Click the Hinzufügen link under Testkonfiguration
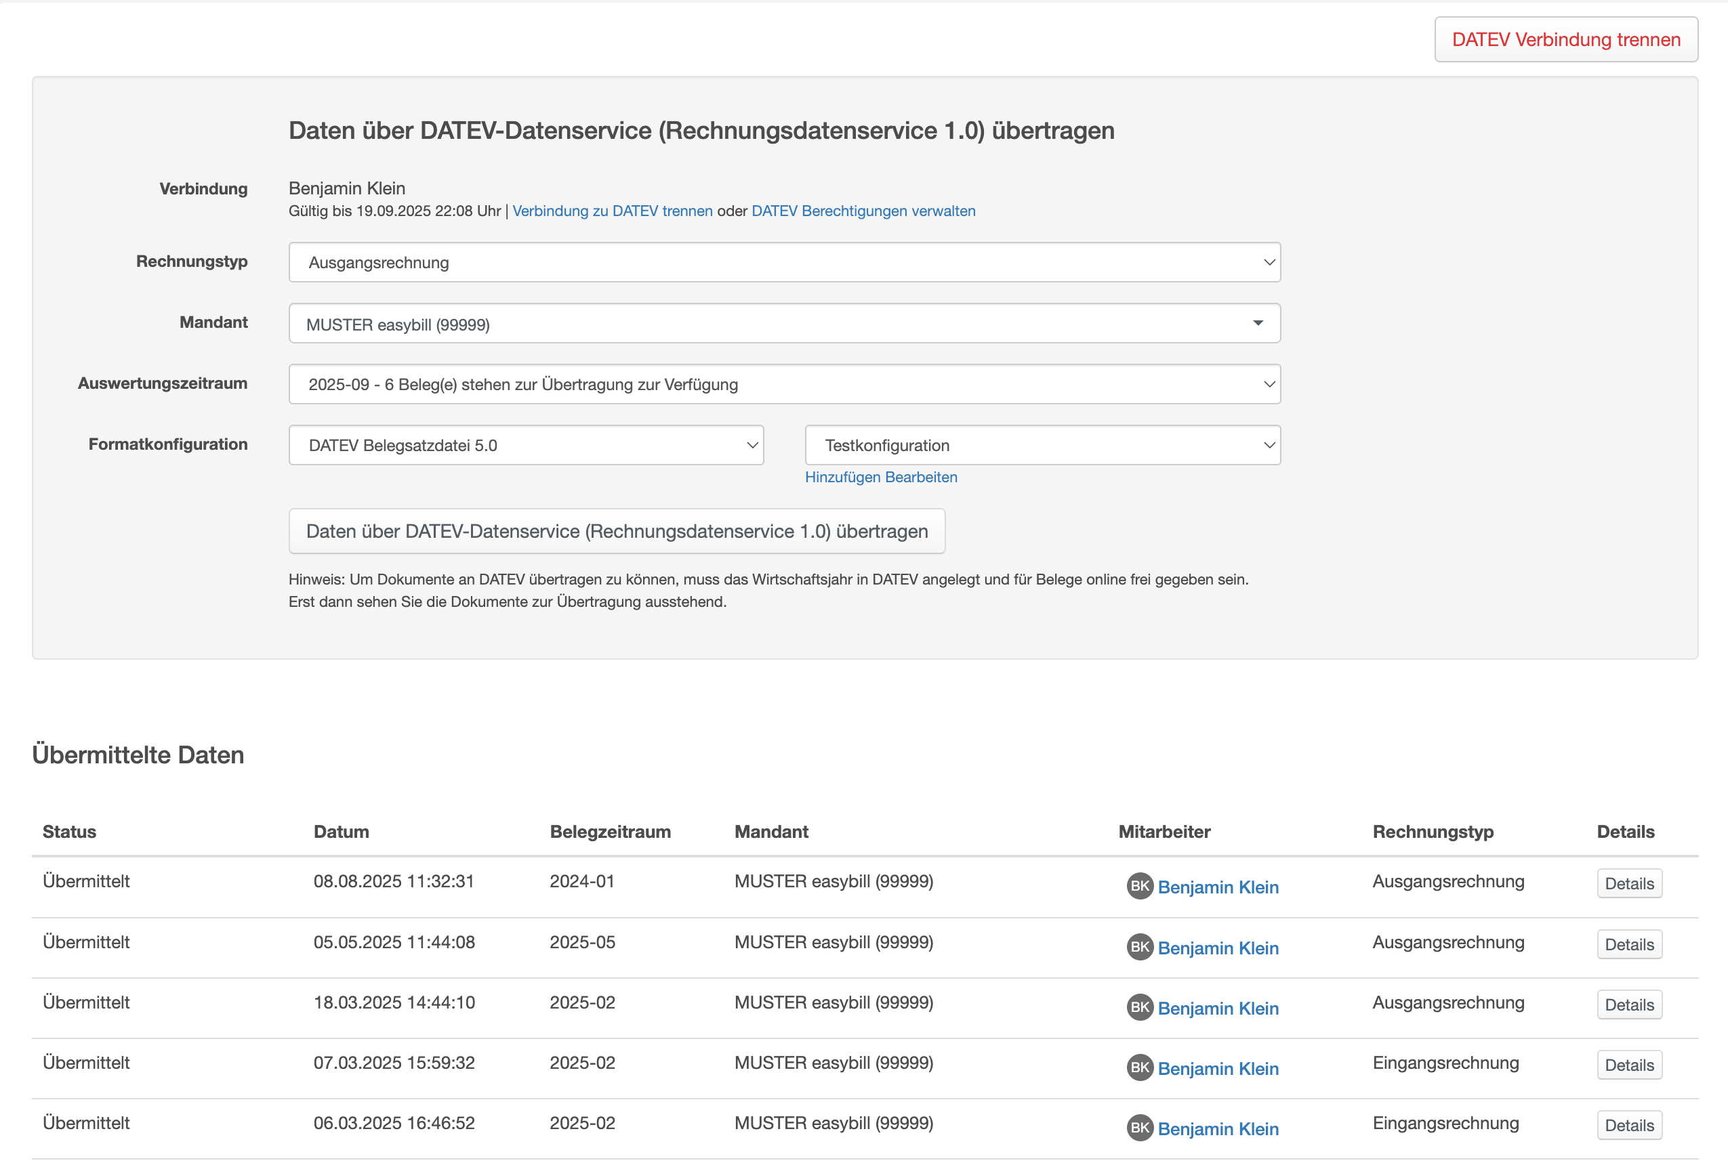This screenshot has width=1728, height=1165. (843, 477)
